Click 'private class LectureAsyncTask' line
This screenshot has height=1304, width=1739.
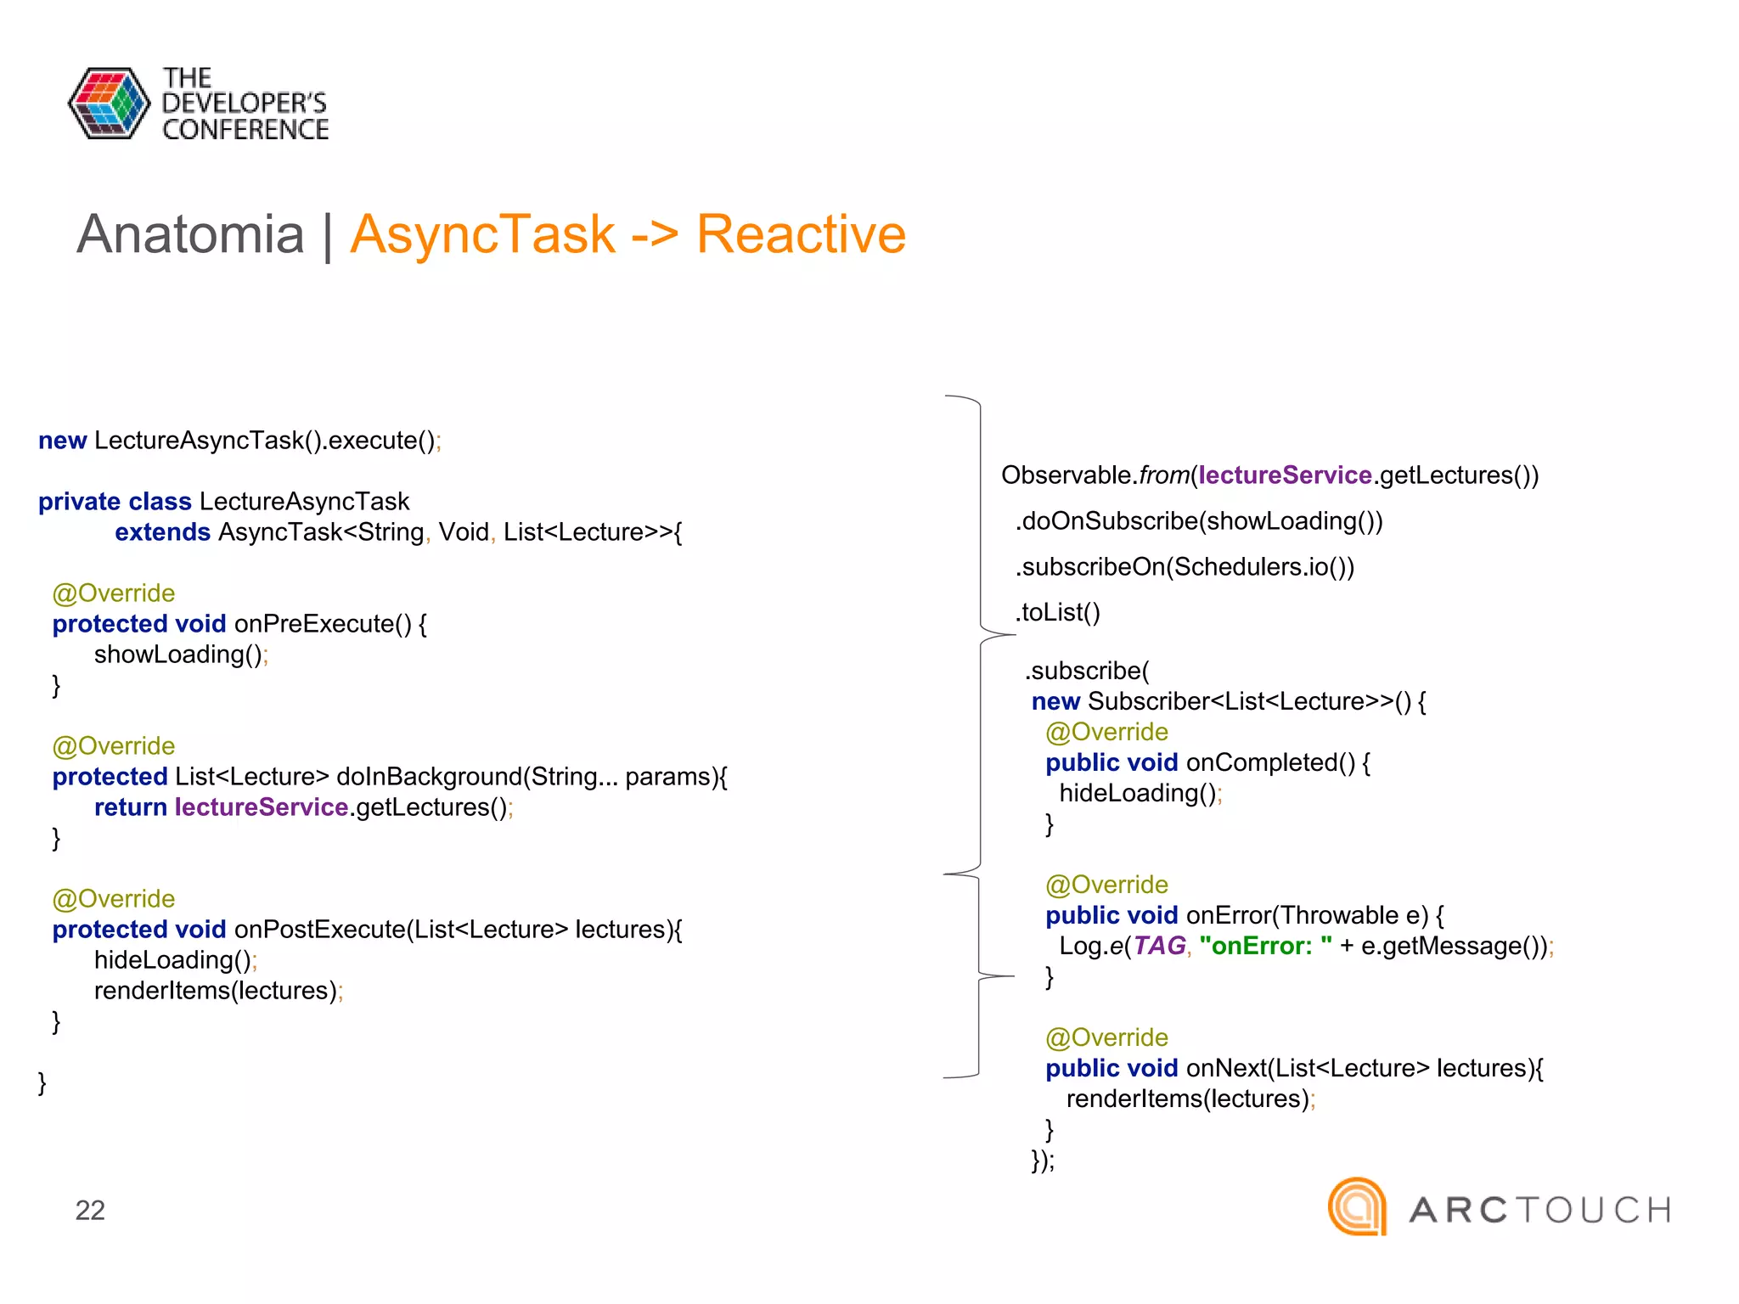coord(224,502)
